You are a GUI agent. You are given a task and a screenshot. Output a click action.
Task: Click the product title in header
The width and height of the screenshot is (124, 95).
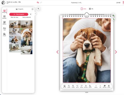coord(14,2)
